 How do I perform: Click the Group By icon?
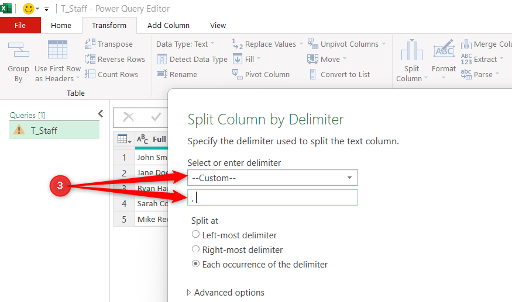pos(19,50)
